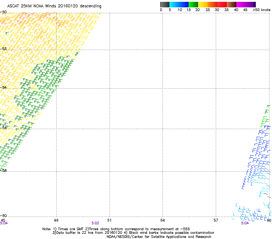The height and width of the screenshot is (239, 272).
Task: Click the longitude '54' axis label
Action: pyautogui.click(x=162, y=220)
